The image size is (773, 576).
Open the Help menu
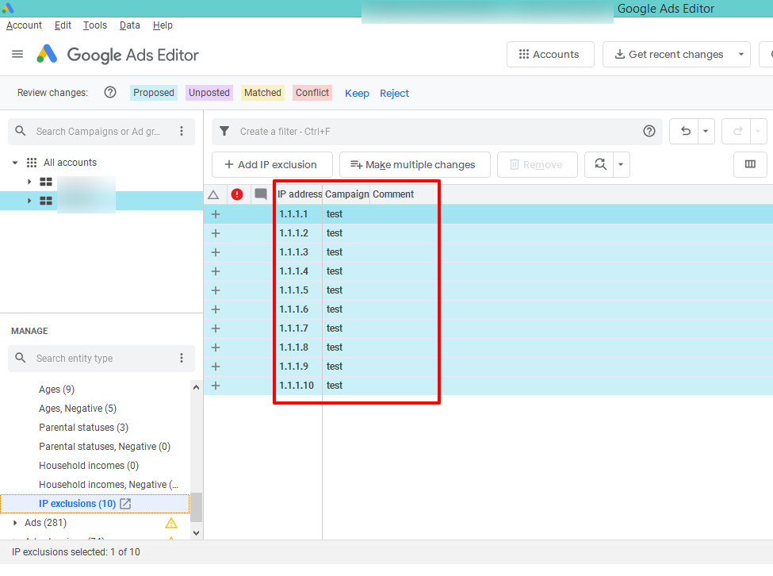pyautogui.click(x=163, y=25)
